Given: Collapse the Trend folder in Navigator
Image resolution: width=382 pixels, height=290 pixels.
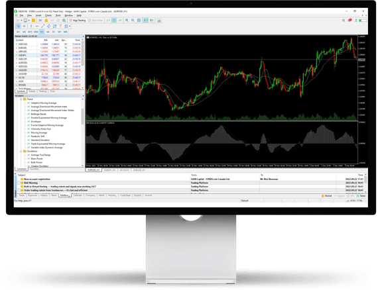Looking at the screenshot, I should point(21,99).
